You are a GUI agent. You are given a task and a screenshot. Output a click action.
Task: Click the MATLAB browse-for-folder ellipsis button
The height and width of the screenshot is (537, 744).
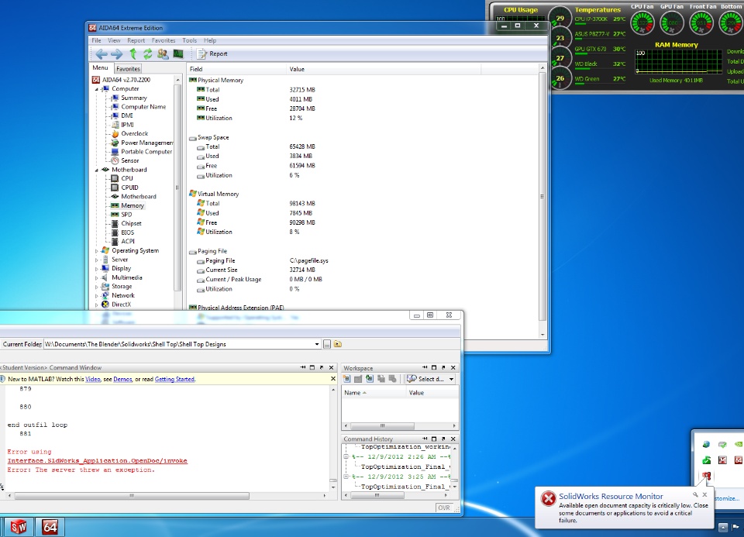[x=327, y=344]
